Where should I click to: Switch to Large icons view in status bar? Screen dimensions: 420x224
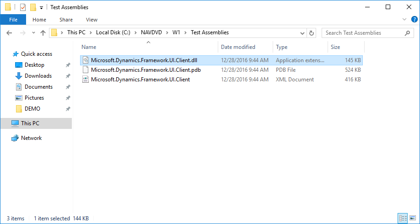coord(412,219)
